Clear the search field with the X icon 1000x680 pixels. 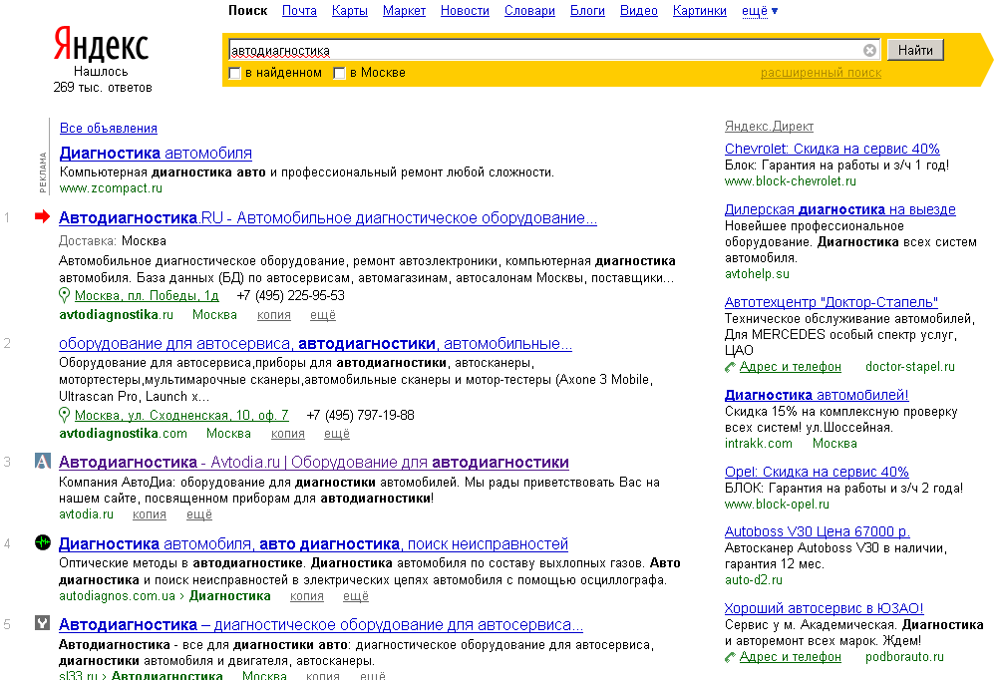[869, 51]
